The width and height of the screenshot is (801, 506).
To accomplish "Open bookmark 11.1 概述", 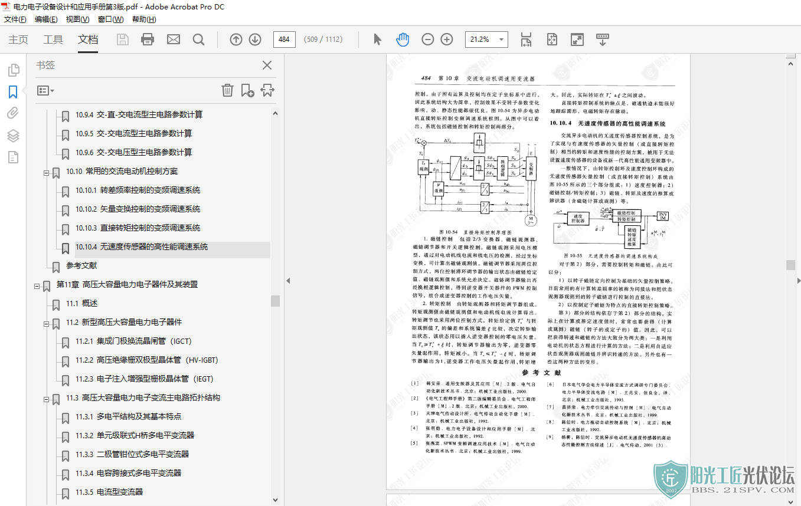I will (81, 303).
